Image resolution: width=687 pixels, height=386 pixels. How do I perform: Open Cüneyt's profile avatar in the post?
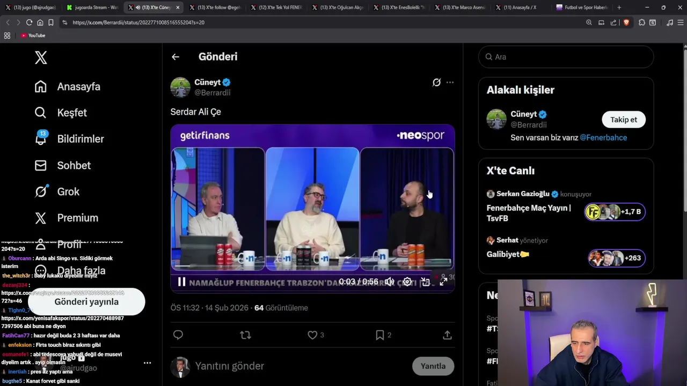coord(180,87)
